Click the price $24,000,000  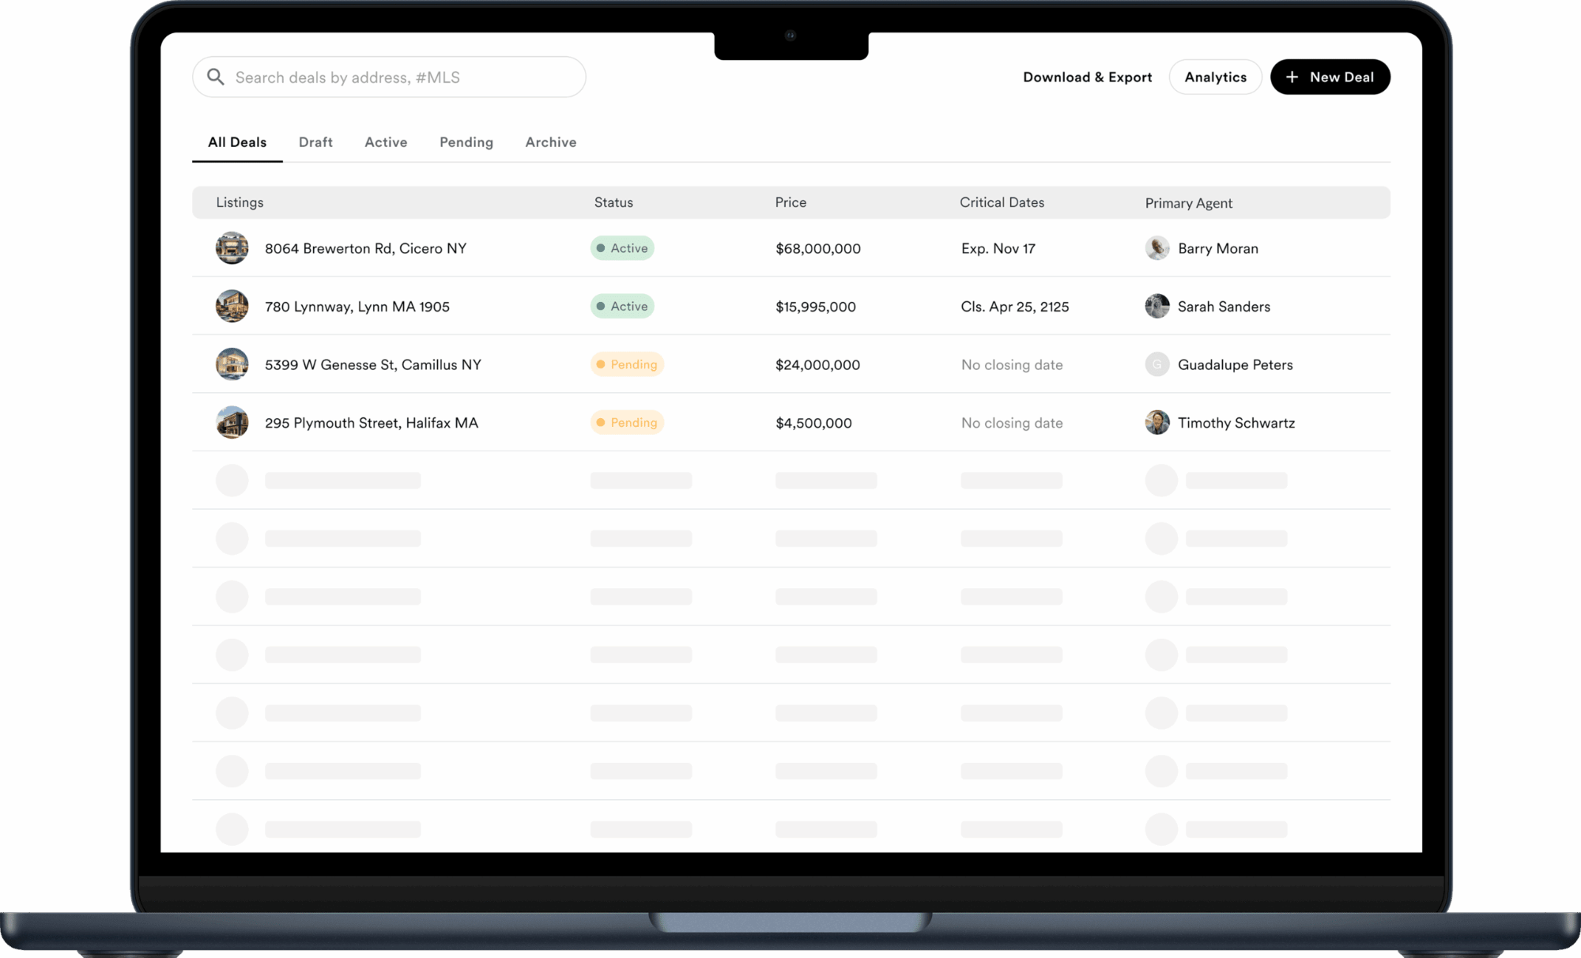pyautogui.click(x=817, y=365)
